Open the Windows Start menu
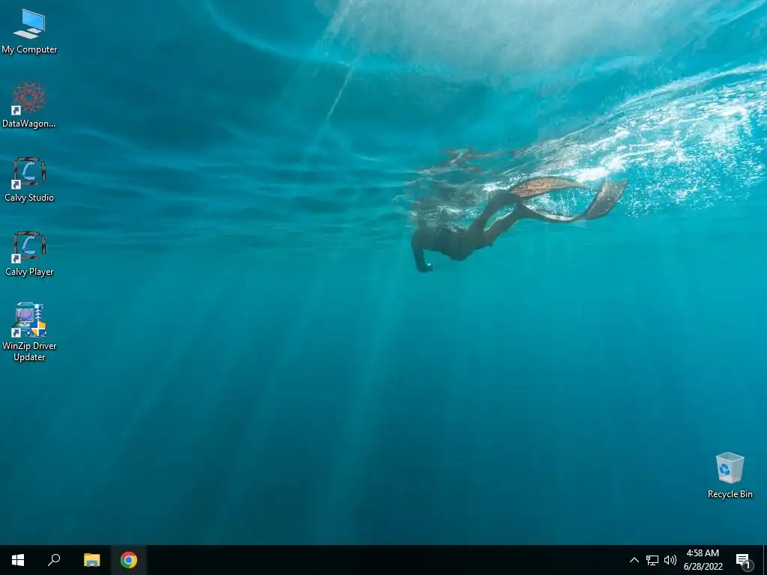Screen dimensions: 767x575 coord(18,560)
